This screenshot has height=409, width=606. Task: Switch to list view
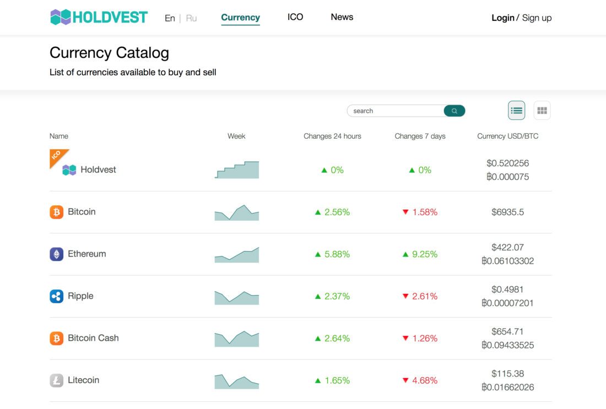(516, 111)
